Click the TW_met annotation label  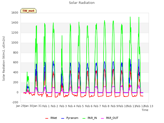(28, 11)
